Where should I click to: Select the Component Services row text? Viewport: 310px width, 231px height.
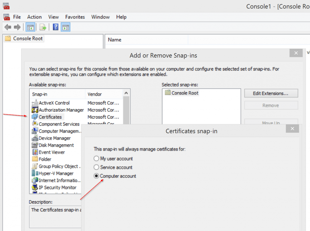coord(59,124)
